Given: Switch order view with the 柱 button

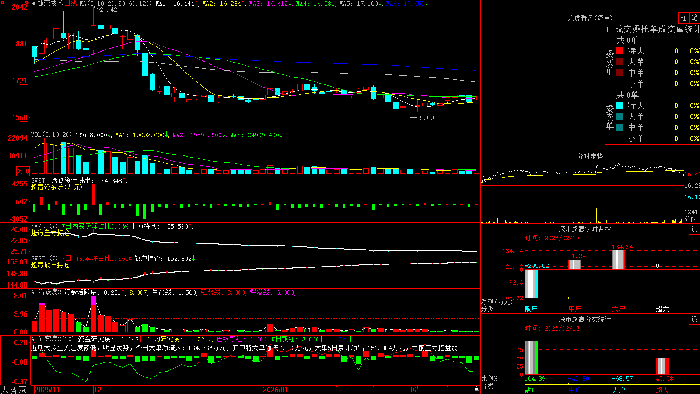Looking at the screenshot, I should click(683, 18).
